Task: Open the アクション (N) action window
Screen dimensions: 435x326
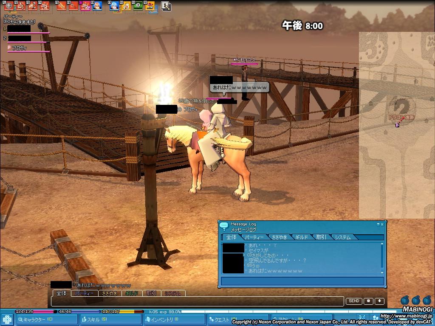Action: (302, 319)
